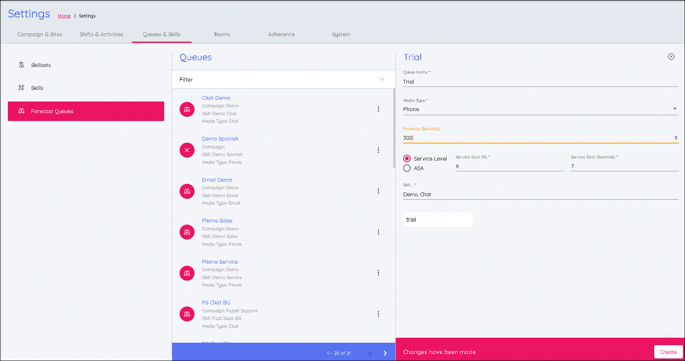This screenshot has height=361, width=685.
Task: Click the Queue Name input field
Action: tap(540, 82)
